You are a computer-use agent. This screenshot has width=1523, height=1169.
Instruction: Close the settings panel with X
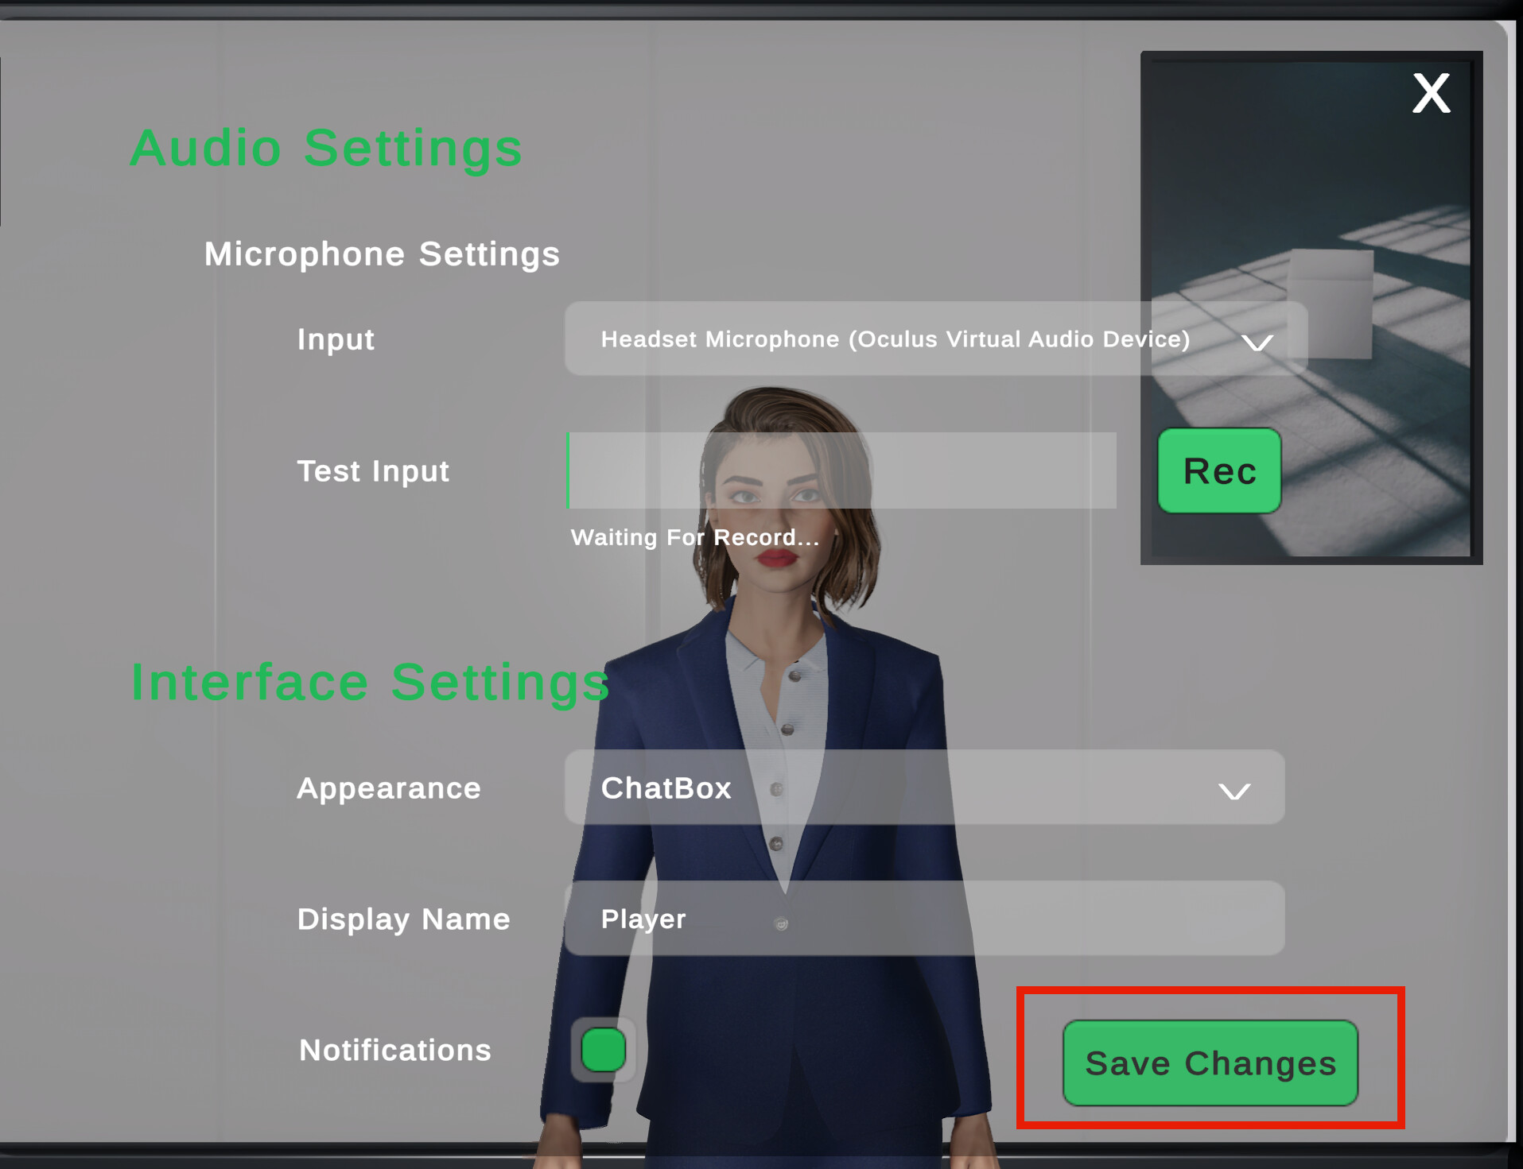[1431, 93]
